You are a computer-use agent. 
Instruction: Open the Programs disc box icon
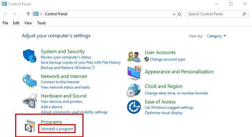pyautogui.click(x=30, y=126)
